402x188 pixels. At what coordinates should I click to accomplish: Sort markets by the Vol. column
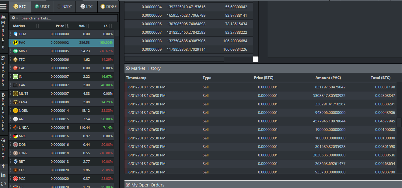84,26
